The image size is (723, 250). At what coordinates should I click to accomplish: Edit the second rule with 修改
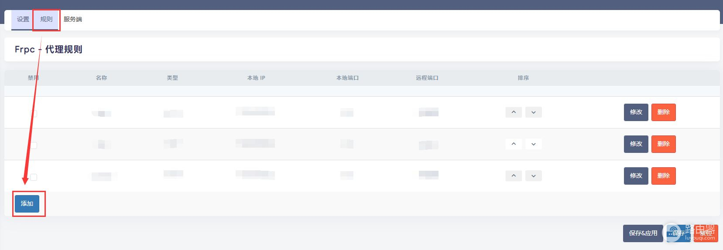tap(636, 144)
